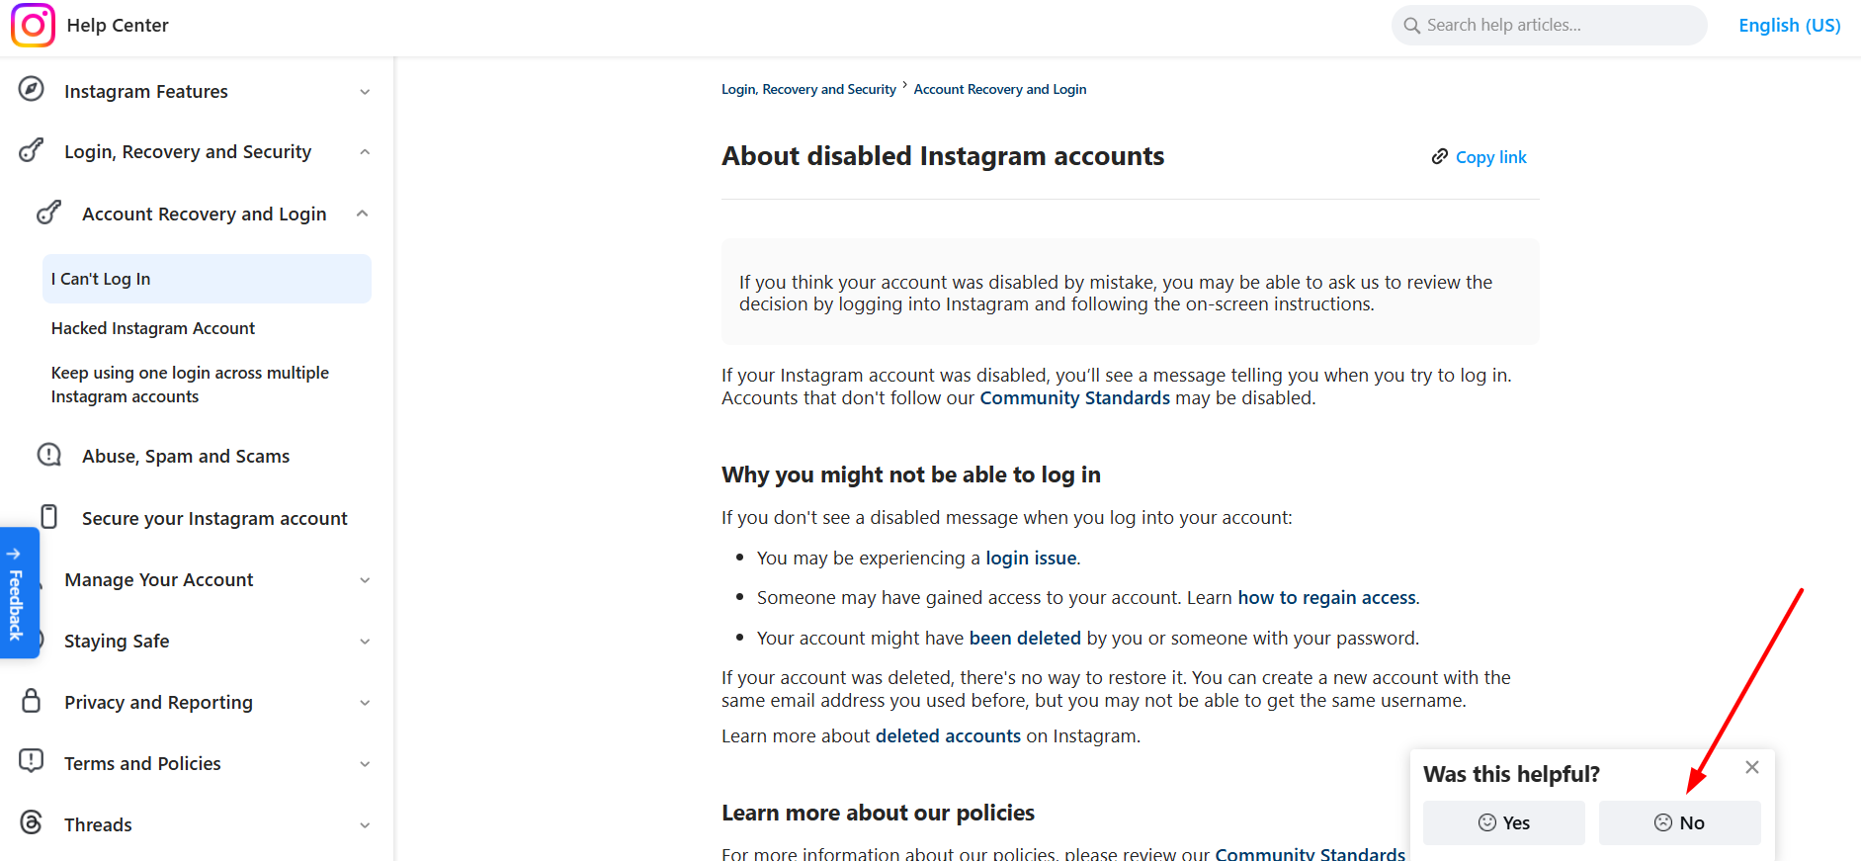Click the About disabled Instagram accounts heading
The width and height of the screenshot is (1861, 861).
[x=943, y=156]
